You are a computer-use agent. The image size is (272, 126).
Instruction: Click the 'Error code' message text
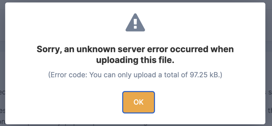pos(135,75)
